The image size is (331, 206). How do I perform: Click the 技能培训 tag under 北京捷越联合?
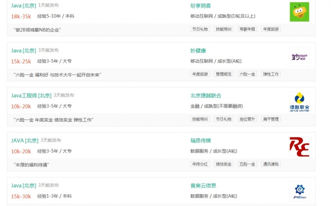(x=200, y=119)
